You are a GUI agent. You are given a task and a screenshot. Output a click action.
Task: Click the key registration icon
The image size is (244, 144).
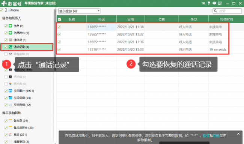209,3
